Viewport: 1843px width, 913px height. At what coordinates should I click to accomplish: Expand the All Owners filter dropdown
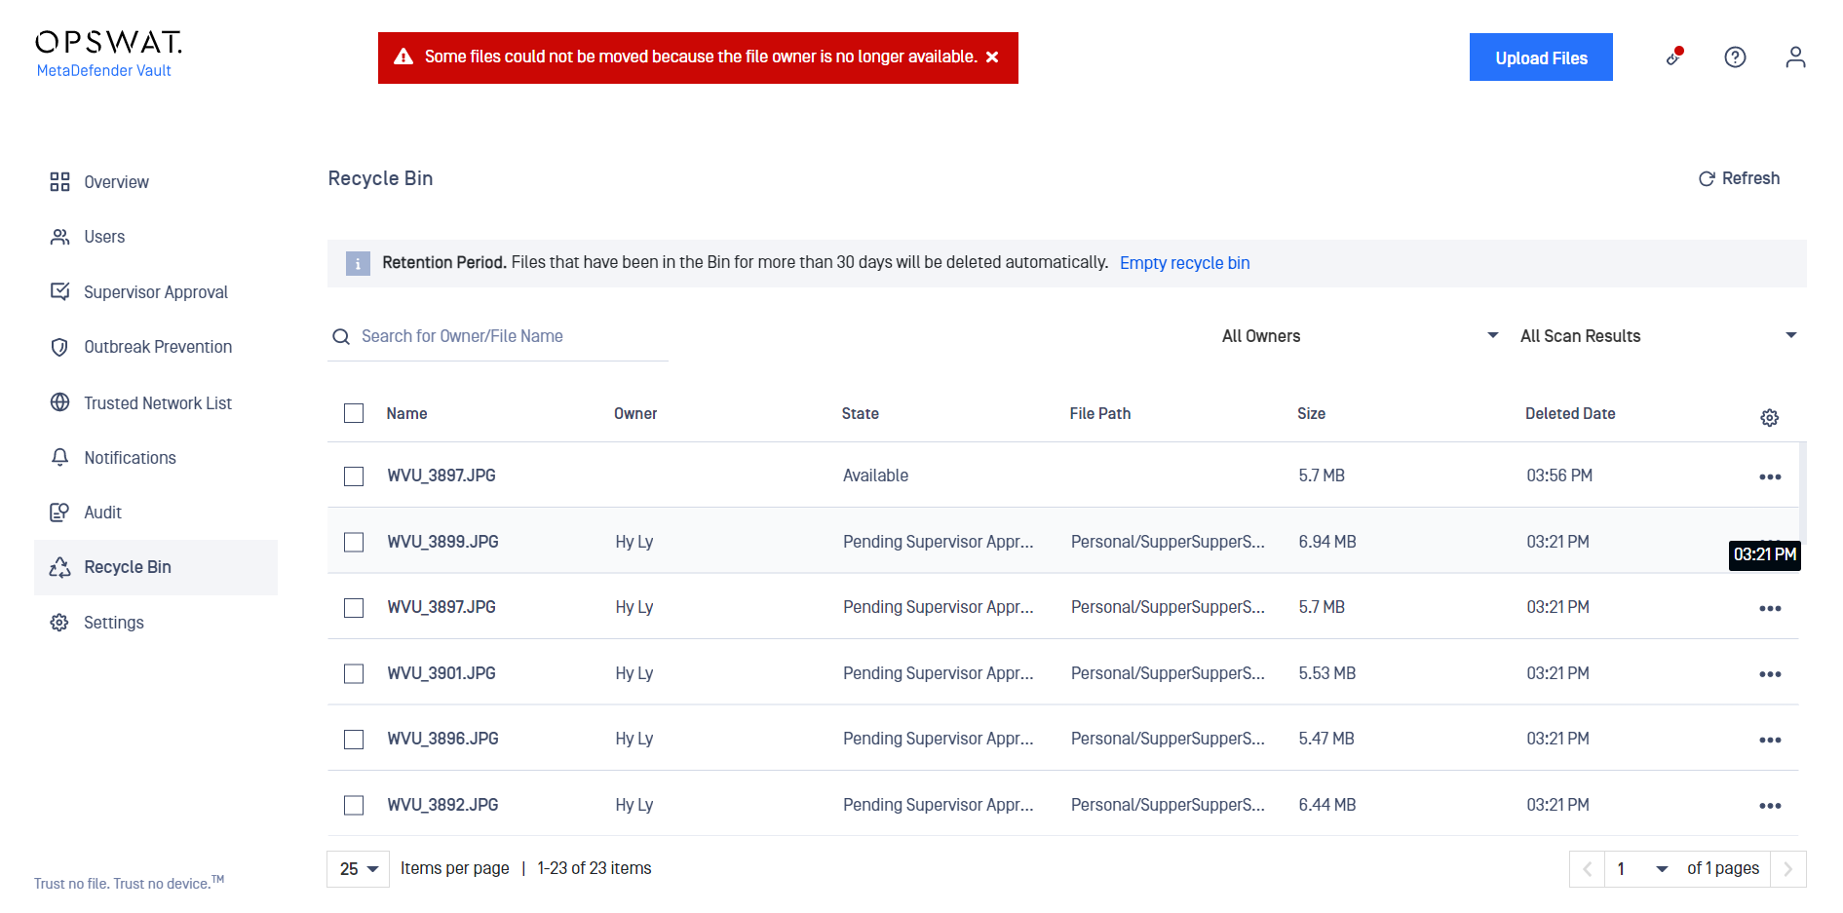pyautogui.click(x=1360, y=336)
